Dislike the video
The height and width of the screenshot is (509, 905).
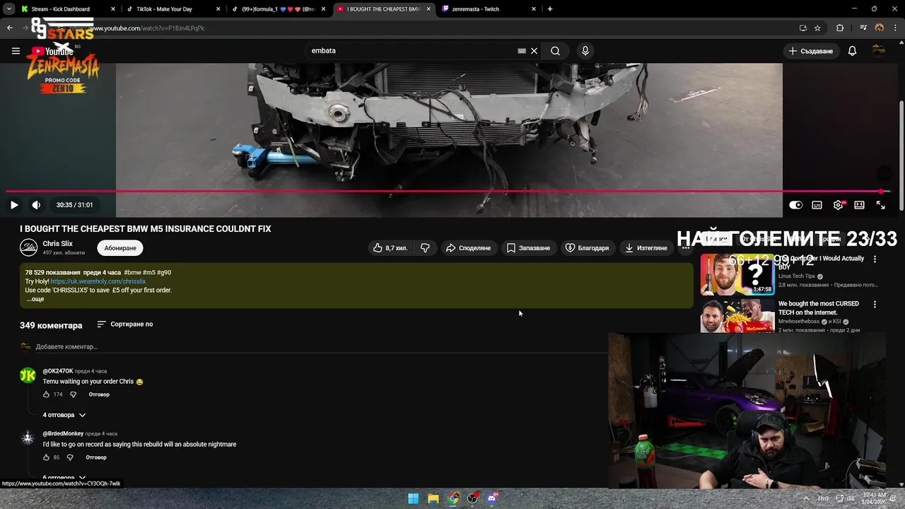[x=425, y=248]
